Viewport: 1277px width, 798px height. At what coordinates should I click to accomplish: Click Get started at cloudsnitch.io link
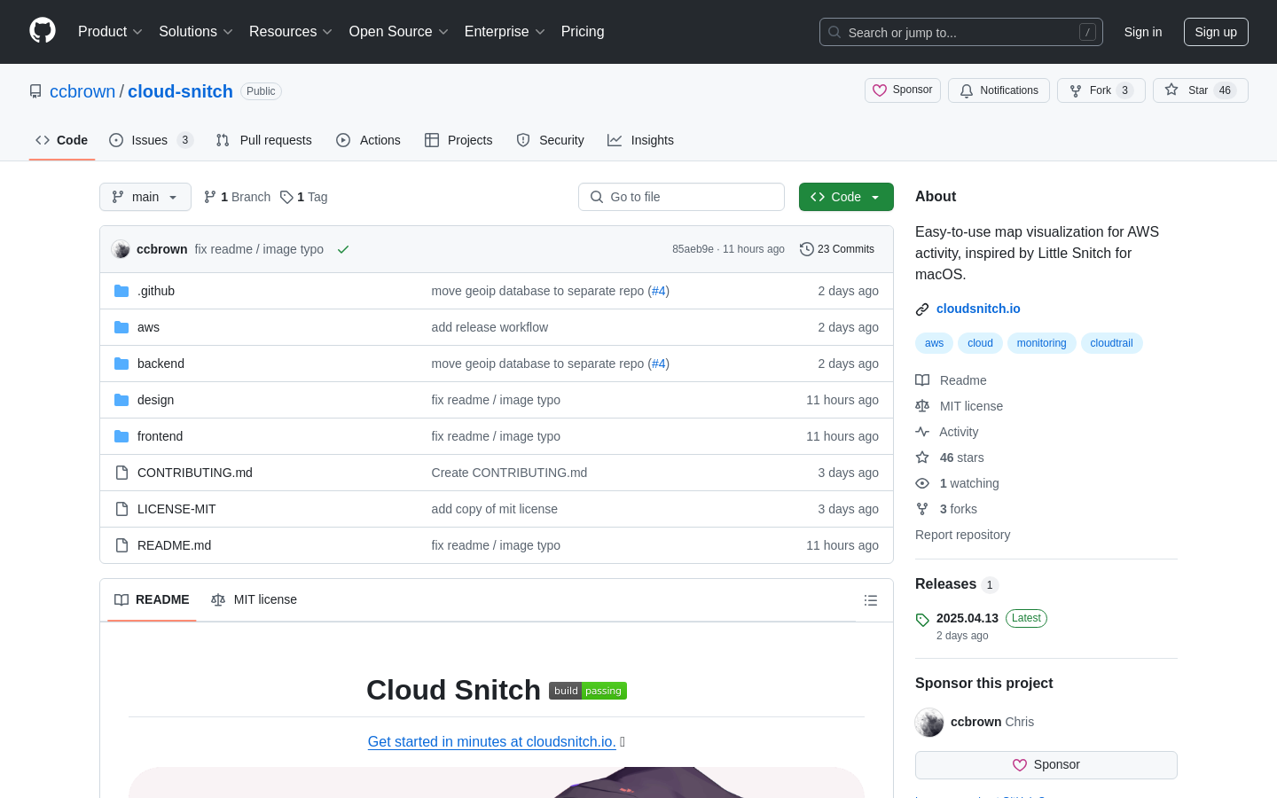(x=492, y=741)
